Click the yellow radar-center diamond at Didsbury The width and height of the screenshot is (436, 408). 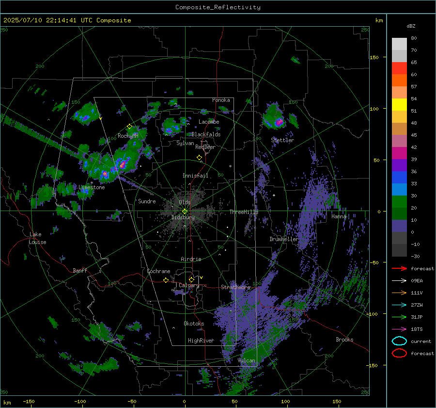pyautogui.click(x=185, y=212)
